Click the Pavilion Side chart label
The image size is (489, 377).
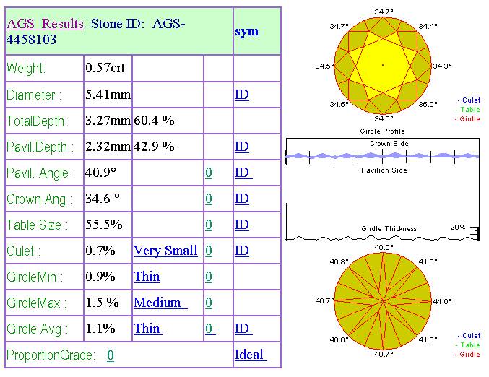coord(384,170)
